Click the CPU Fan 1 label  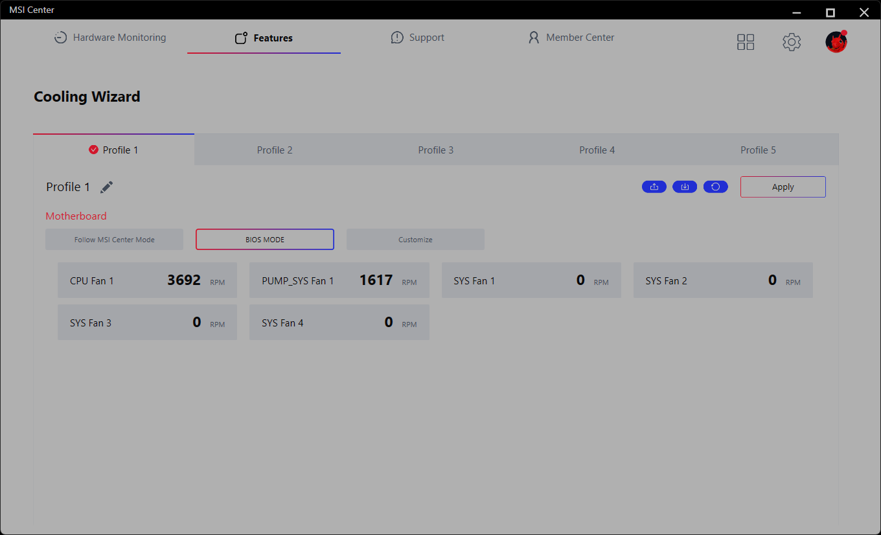[92, 281]
